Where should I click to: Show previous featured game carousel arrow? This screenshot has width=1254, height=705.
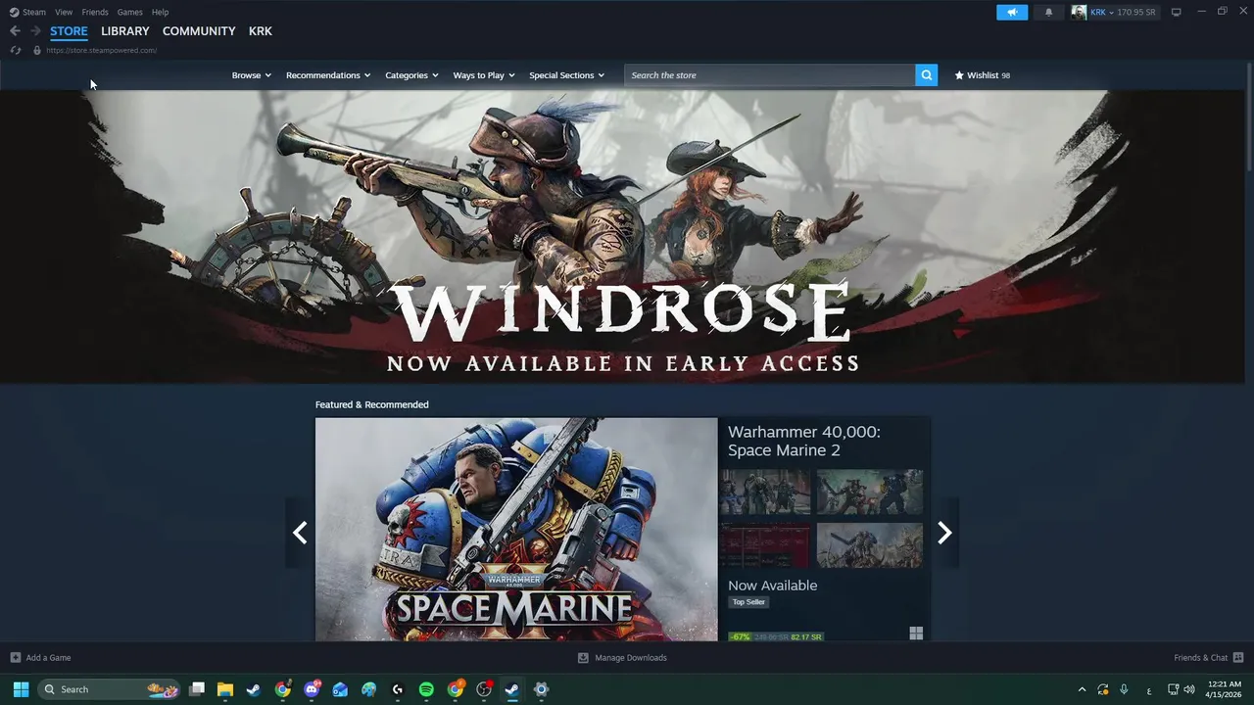300,533
